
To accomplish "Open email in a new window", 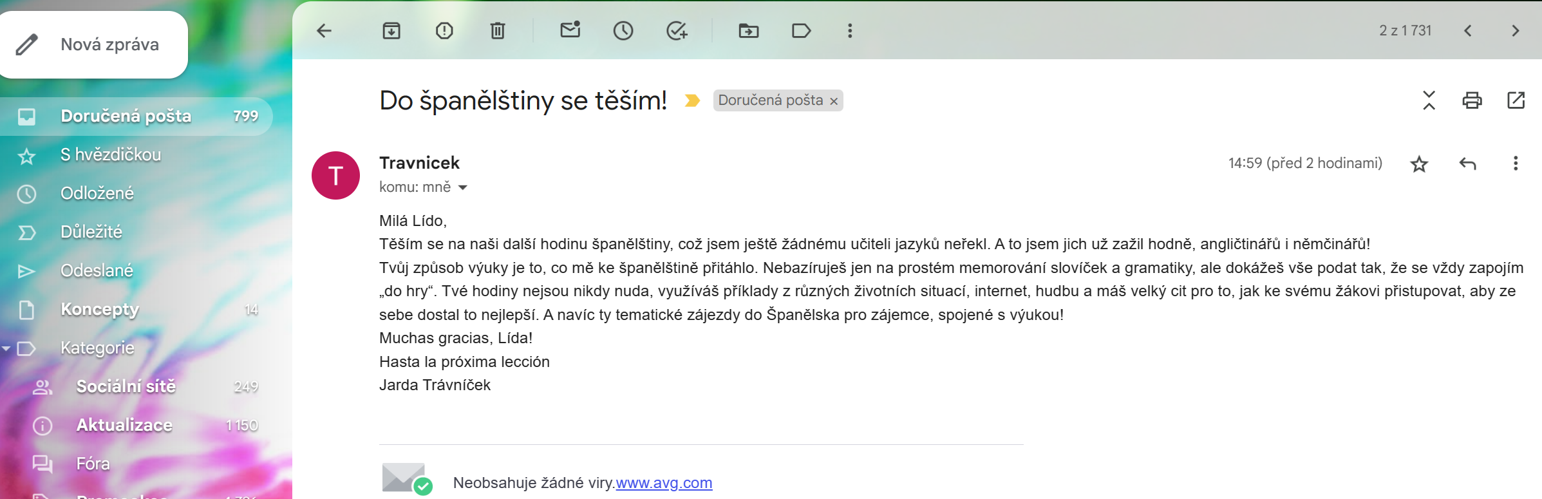I will tap(1516, 100).
